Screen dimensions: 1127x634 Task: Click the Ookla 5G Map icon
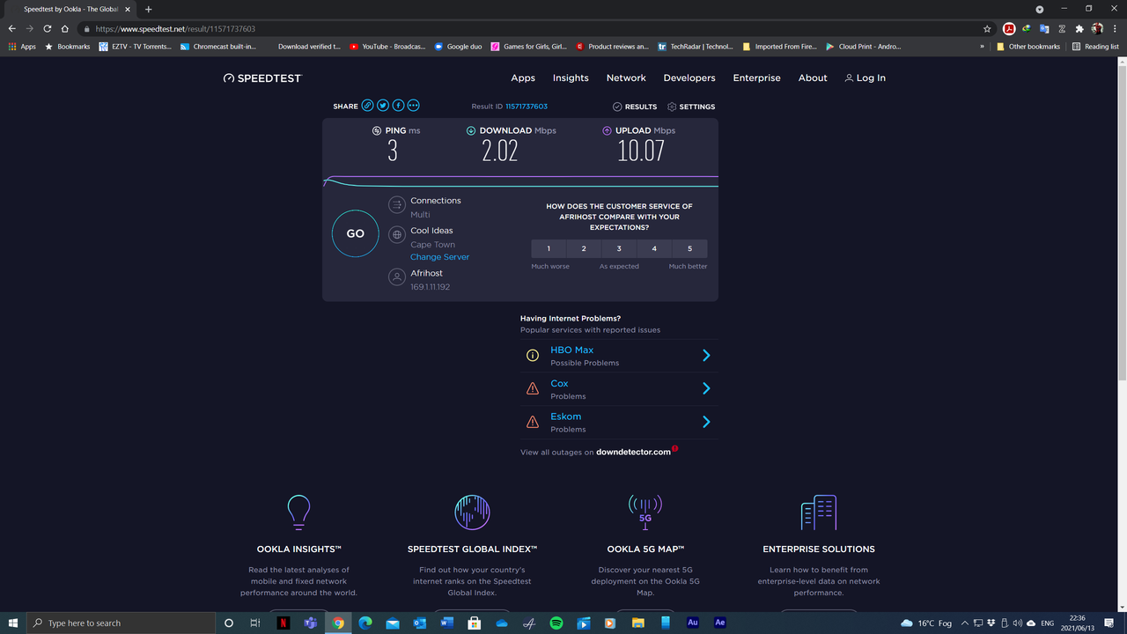645,512
